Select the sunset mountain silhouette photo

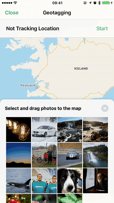(19, 155)
